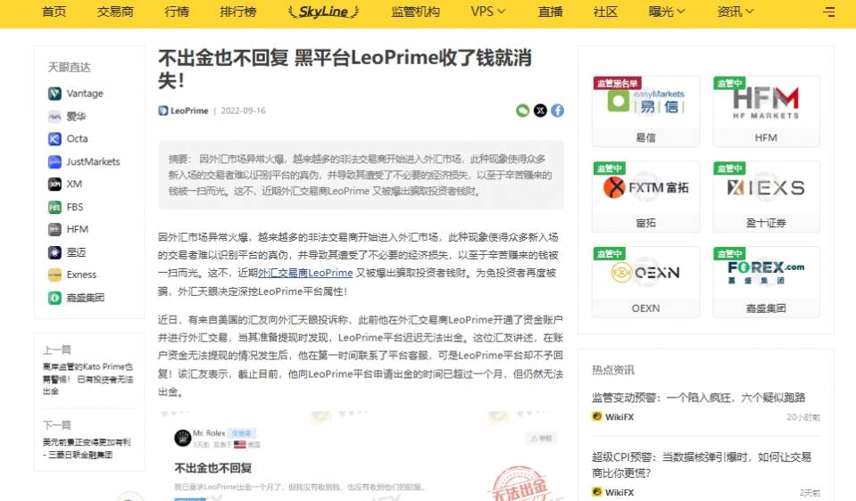Share article via Facebook icon

[x=557, y=111]
